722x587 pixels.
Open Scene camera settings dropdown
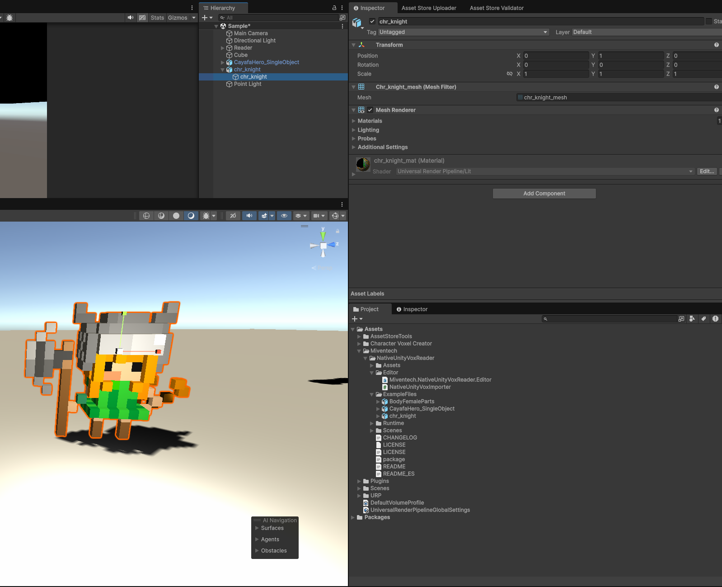coord(319,216)
